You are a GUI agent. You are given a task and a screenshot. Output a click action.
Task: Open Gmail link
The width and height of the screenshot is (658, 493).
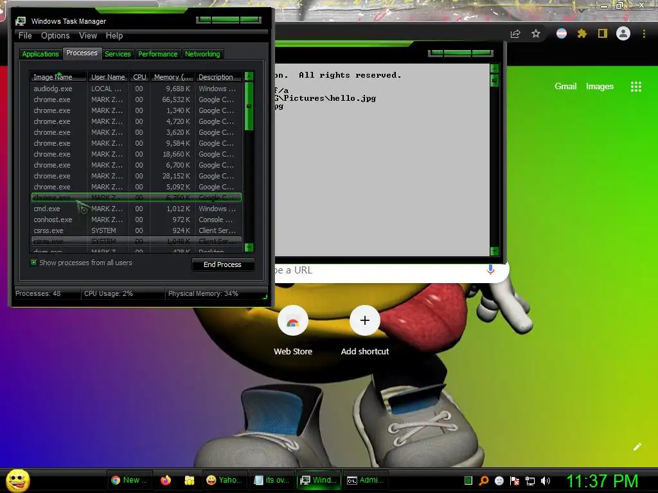click(565, 87)
